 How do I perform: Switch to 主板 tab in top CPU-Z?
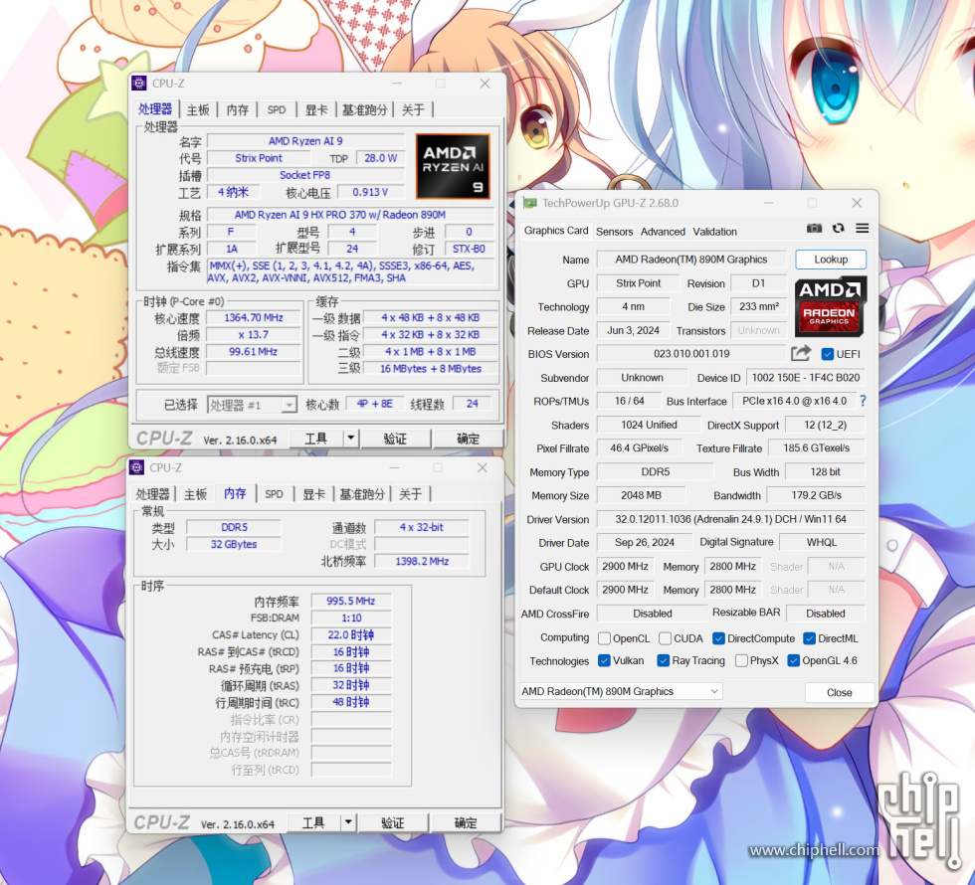(198, 109)
